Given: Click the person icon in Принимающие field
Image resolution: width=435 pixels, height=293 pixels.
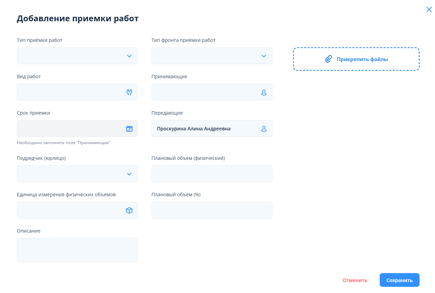Looking at the screenshot, I should pos(264,92).
